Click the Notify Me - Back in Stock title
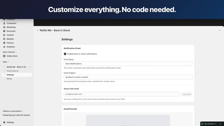The image size is (224, 126). coord(55,30)
